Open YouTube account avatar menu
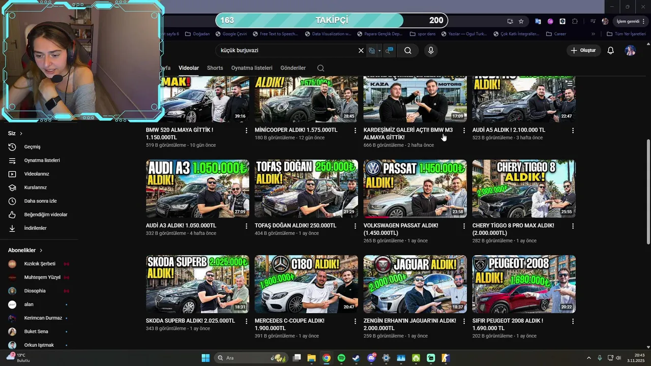This screenshot has width=651, height=366. point(630,51)
